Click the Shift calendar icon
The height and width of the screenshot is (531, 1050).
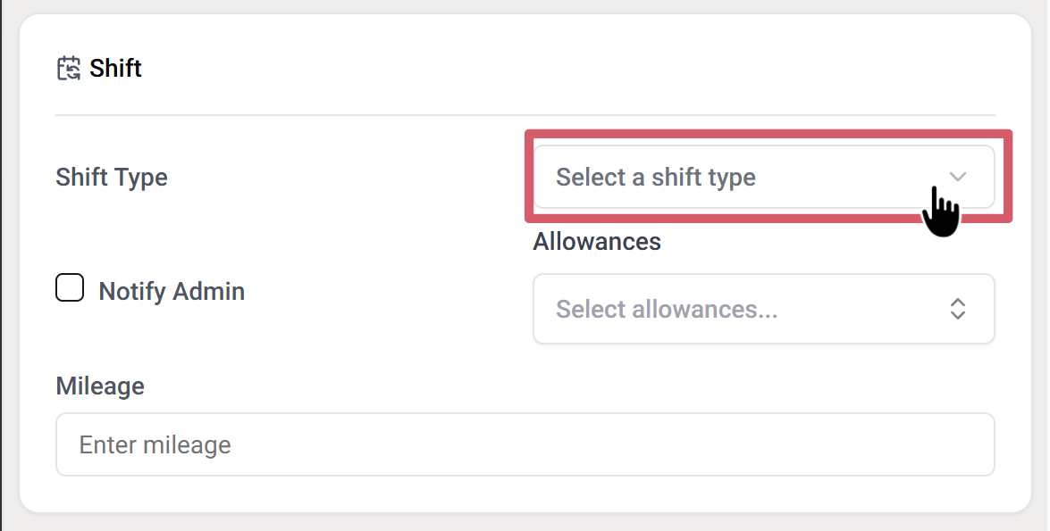[68, 69]
